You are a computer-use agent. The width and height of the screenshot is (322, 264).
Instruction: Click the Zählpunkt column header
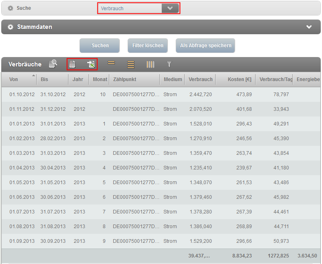coord(125,79)
